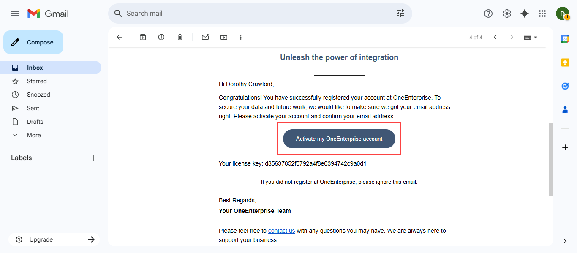The width and height of the screenshot is (577, 253).
Task: Open the input tools keyboard dropdown
Action: tap(531, 37)
